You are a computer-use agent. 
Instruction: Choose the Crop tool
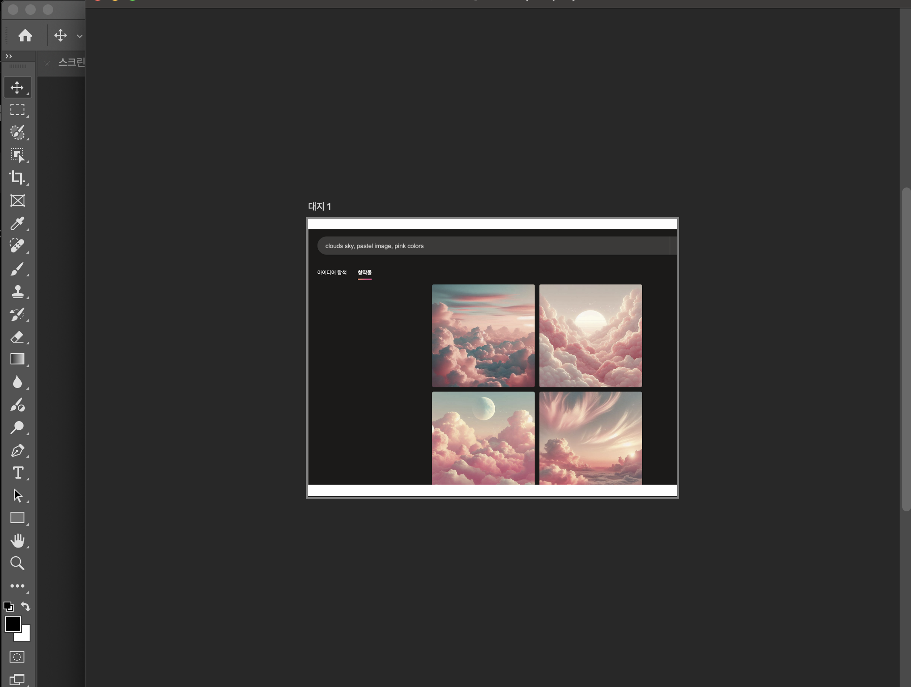point(17,177)
